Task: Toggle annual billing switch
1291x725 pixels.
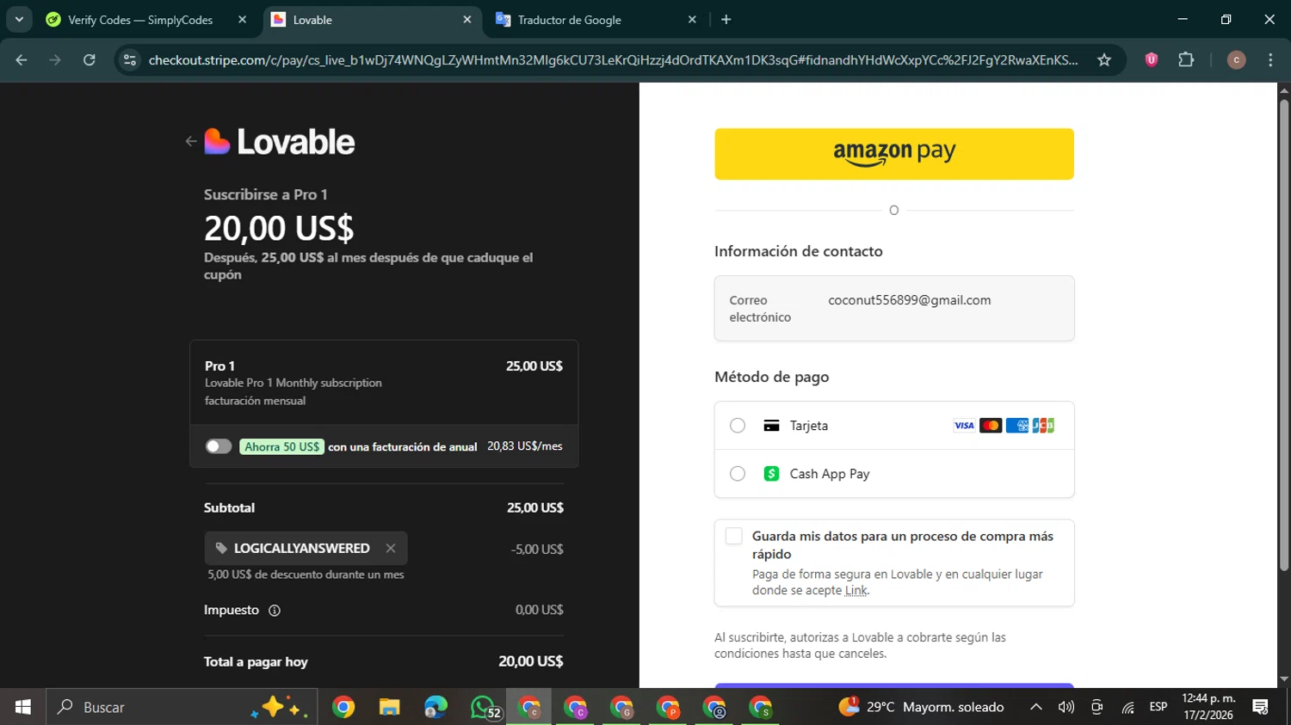Action: click(219, 446)
